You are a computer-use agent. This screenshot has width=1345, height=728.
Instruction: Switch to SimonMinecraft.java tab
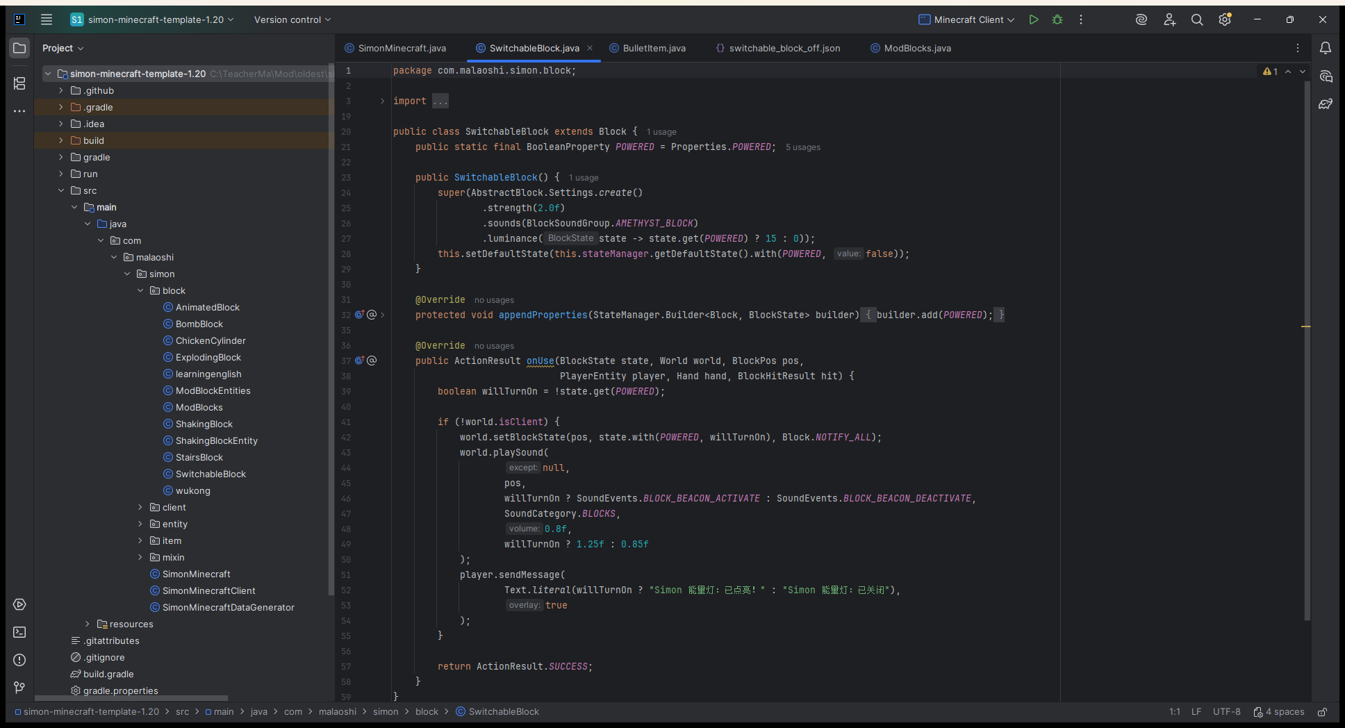395,48
